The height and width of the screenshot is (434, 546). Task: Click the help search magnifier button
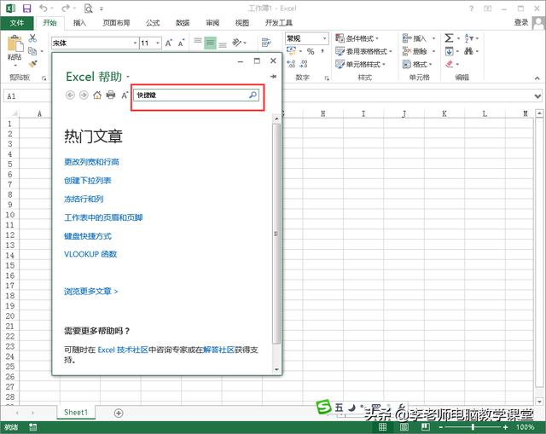tap(253, 95)
